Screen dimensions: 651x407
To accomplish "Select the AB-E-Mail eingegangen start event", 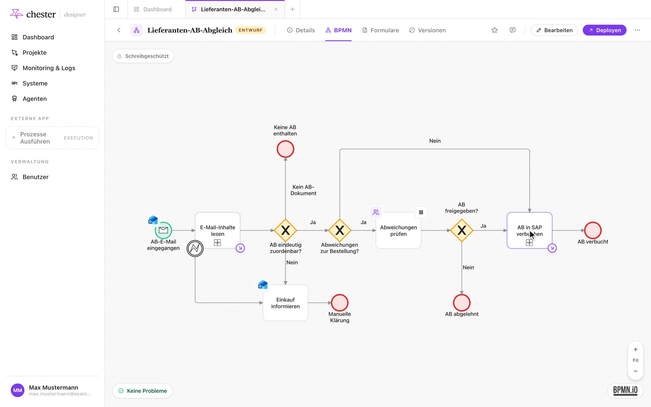I will (x=163, y=230).
